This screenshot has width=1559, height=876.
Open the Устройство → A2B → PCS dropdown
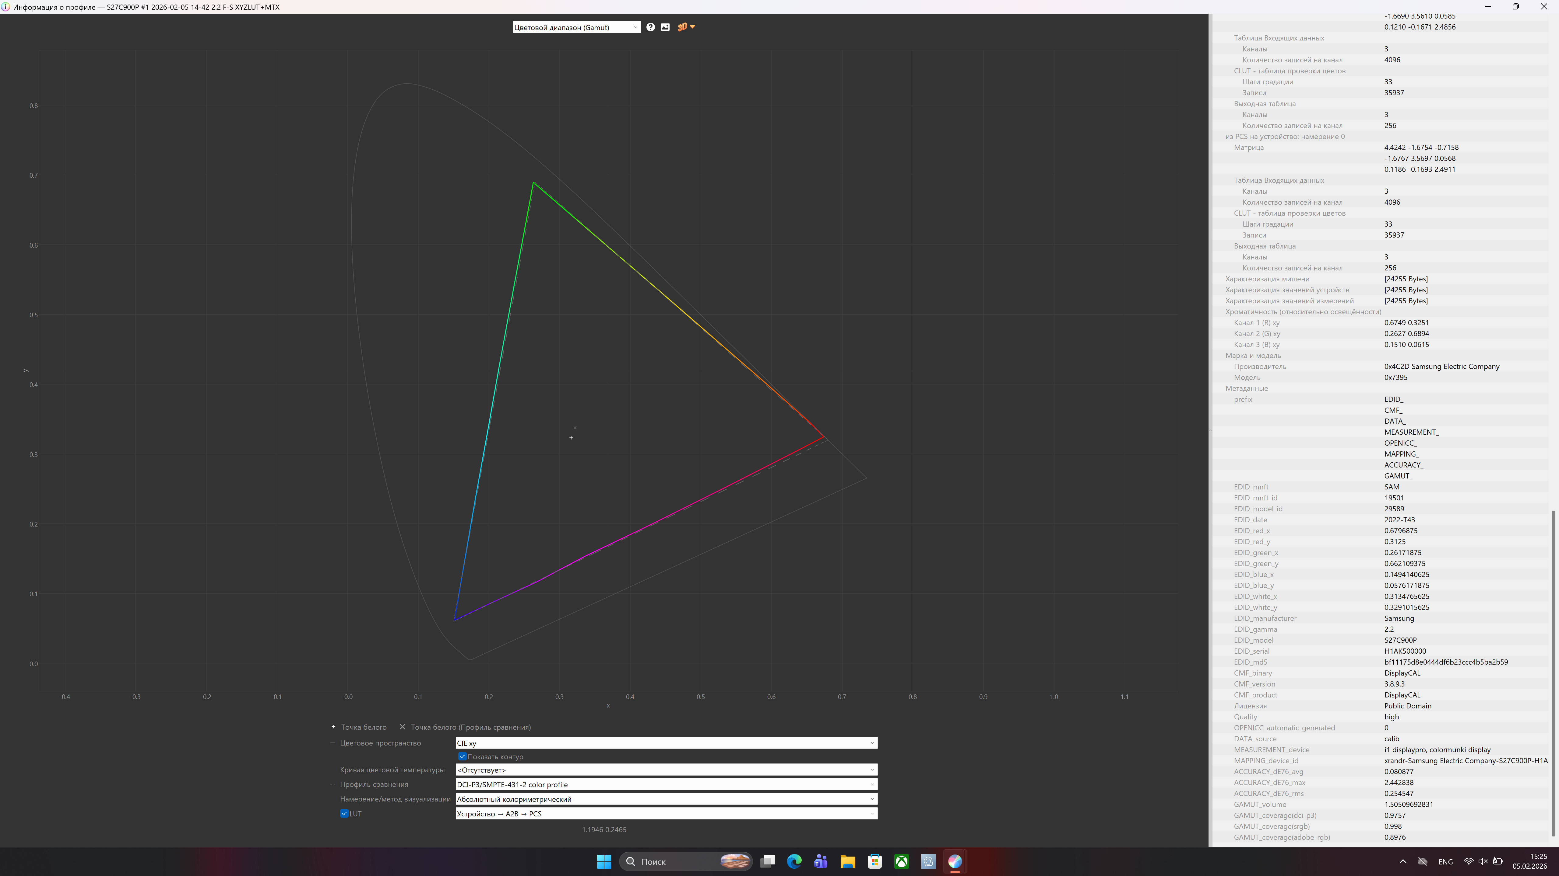(666, 814)
